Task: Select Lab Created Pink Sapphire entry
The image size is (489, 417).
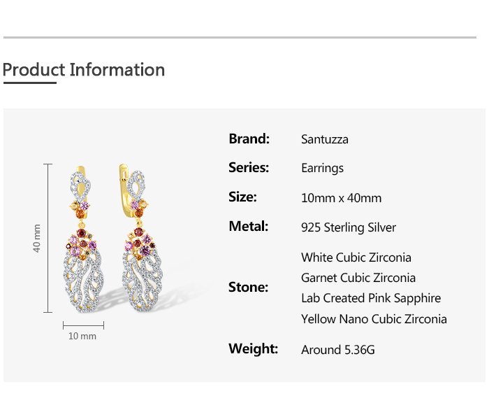Action: [x=370, y=298]
